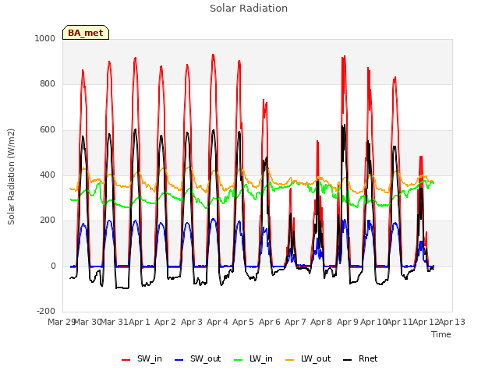
Task: Click the Solar Radiation chart title
Action: pyautogui.click(x=249, y=9)
